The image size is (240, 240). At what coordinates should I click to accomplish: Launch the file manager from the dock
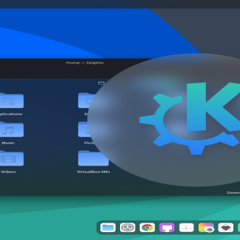coord(108,227)
